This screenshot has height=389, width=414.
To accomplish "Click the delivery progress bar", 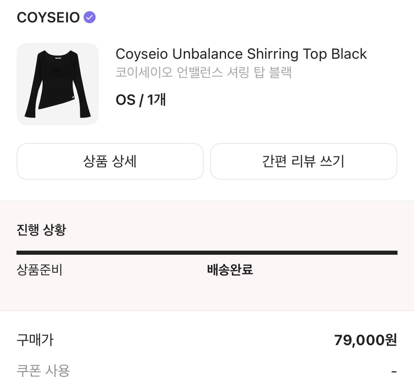I will [207, 252].
